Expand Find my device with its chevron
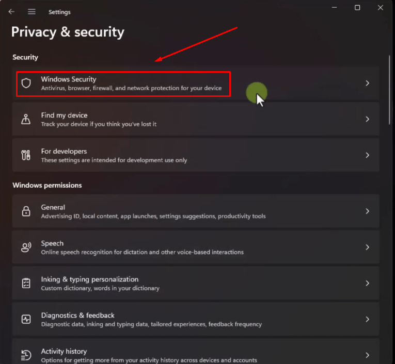Viewport: 395px width, 364px height. 367,119
